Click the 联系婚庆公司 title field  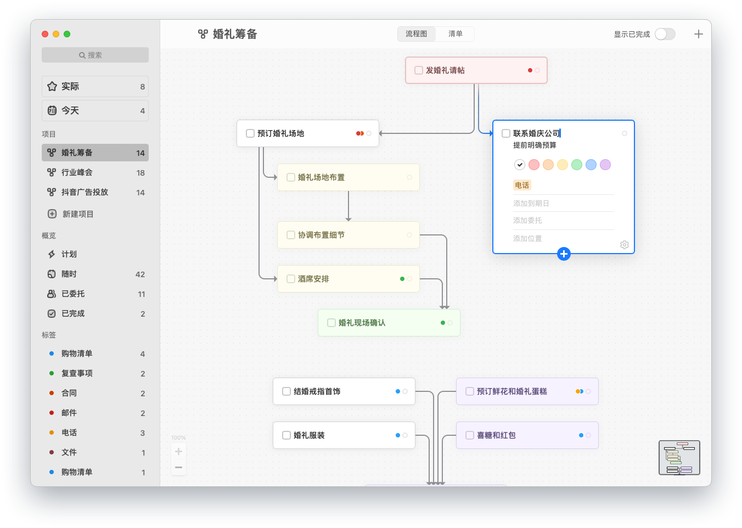tap(537, 133)
